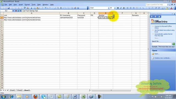Image resolution: width=176 pixels, height=99 pixels.
Task: Confirm cell entry with green checkmark
Action: click(18, 11)
